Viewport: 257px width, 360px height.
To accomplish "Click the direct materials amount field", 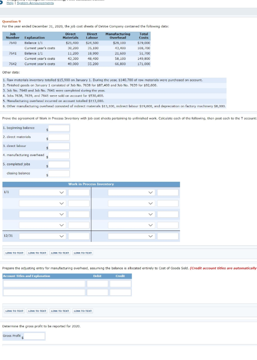I will 59,137.
